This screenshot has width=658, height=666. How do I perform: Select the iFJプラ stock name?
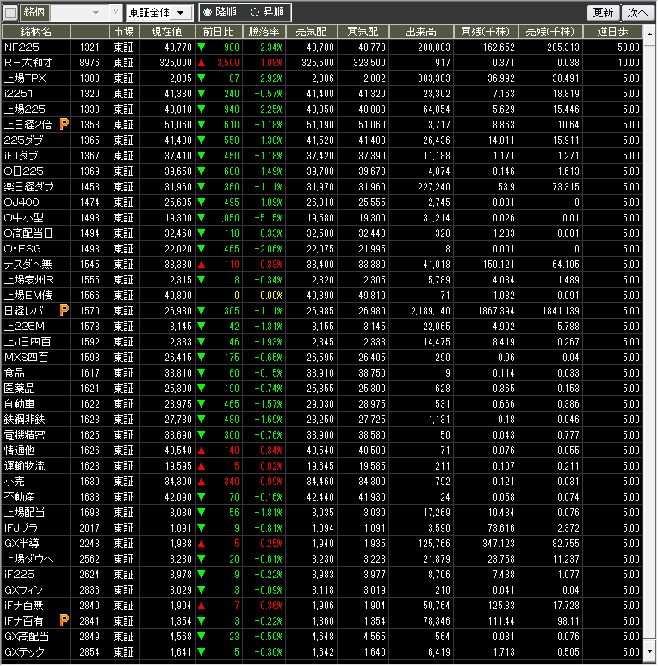tap(22, 528)
